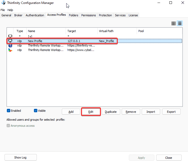Viewport: 188px width, 163px height.
Task: Close window with title bar X
Action: coord(182,3)
